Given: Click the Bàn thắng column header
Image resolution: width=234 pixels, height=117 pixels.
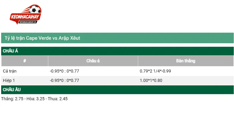Looking at the screenshot, I should pyautogui.click(x=186, y=61).
